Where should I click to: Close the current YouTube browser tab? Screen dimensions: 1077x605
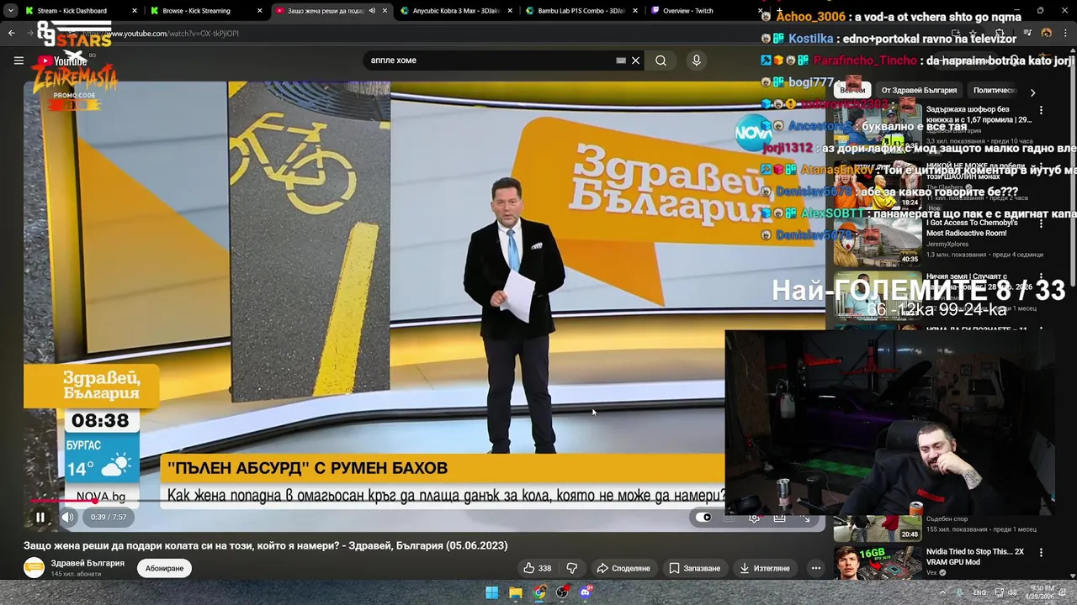point(385,11)
